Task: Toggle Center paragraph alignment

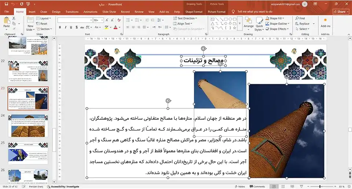Action: (133, 27)
